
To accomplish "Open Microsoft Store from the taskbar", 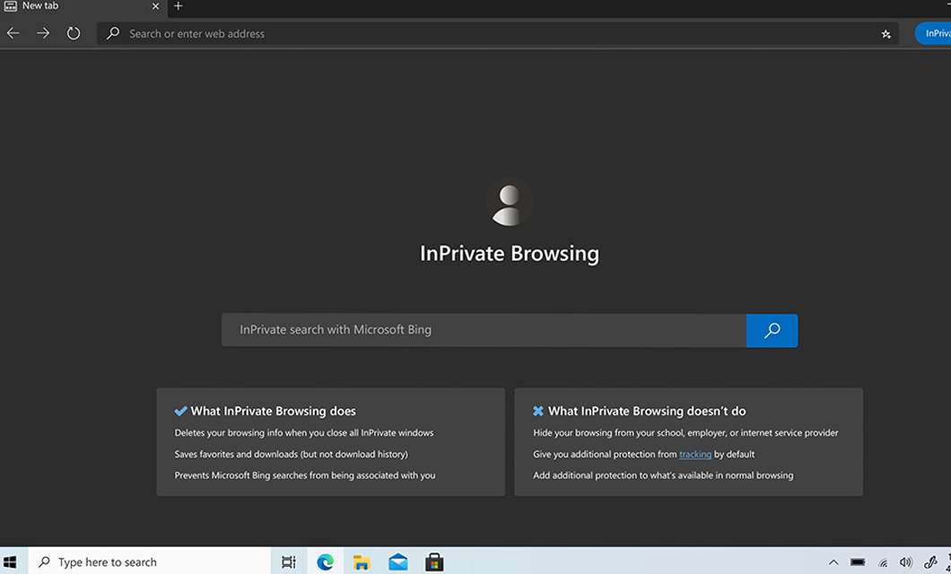I will click(434, 561).
